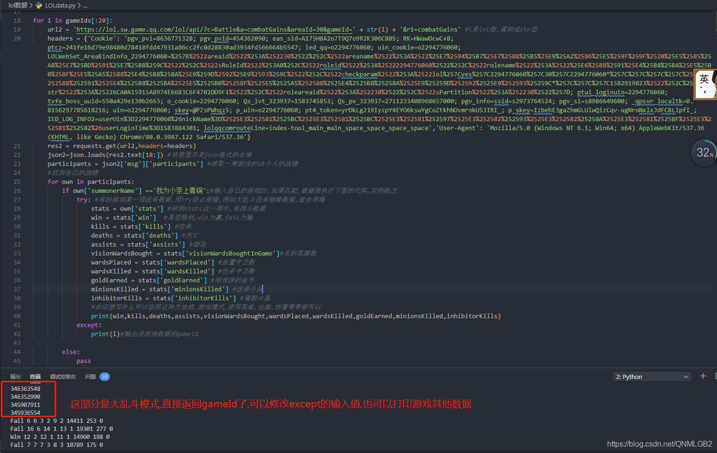Switch to the 输出 panel tab
Viewport: 717px width, 453px height.
(16, 377)
